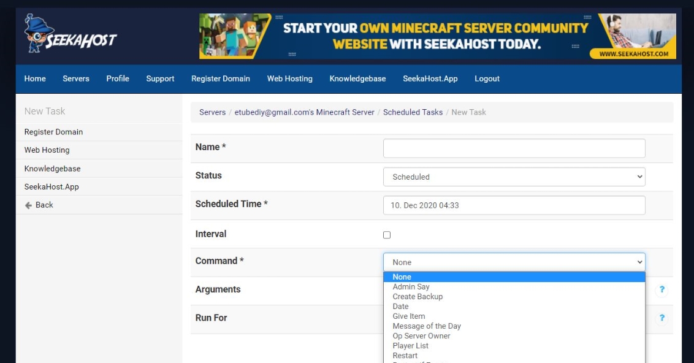Enable the Interval checkbox

[387, 235]
